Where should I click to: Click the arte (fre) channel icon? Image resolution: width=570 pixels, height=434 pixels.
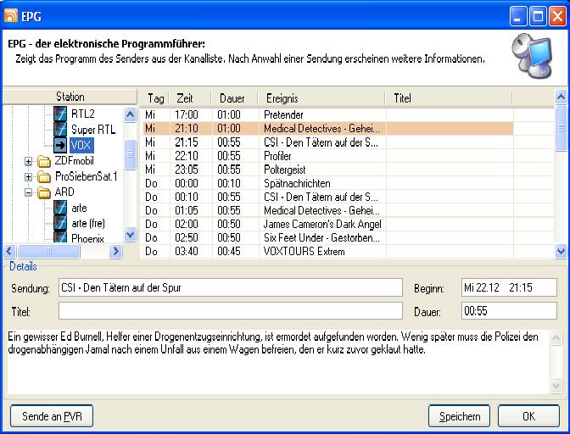coord(60,223)
